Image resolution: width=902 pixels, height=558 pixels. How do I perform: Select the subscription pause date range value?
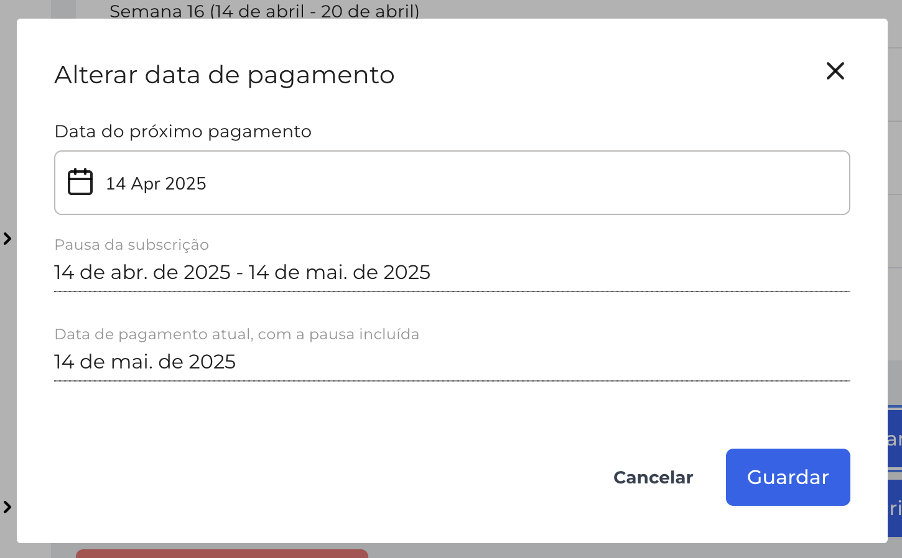(x=242, y=272)
